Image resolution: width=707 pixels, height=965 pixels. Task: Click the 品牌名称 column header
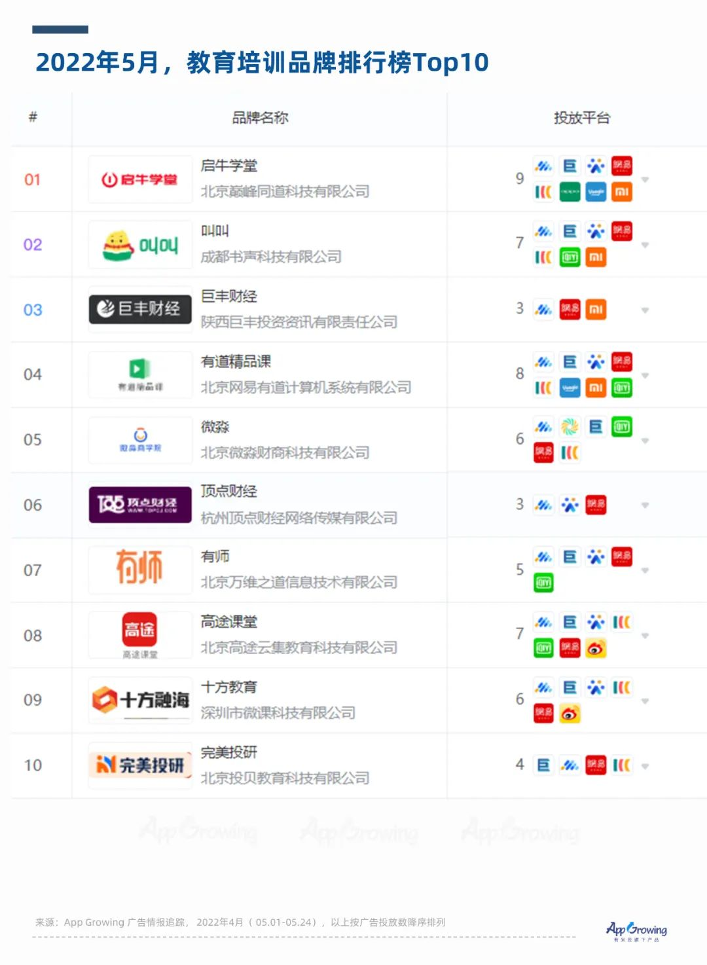click(260, 118)
